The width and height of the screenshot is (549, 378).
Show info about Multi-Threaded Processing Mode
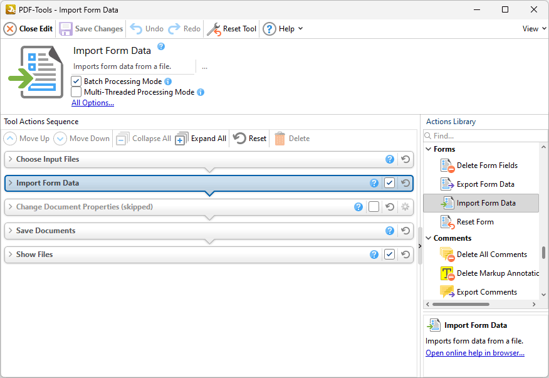click(201, 92)
